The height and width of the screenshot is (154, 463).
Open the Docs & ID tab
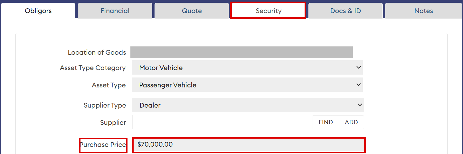tap(345, 11)
